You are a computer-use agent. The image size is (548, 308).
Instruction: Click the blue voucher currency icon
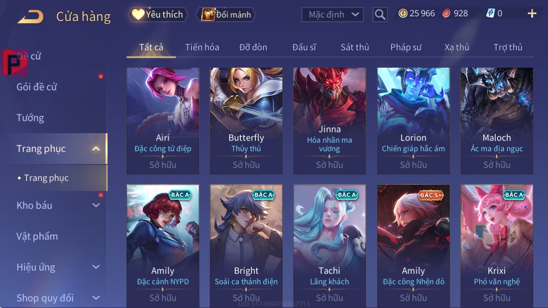coord(490,14)
